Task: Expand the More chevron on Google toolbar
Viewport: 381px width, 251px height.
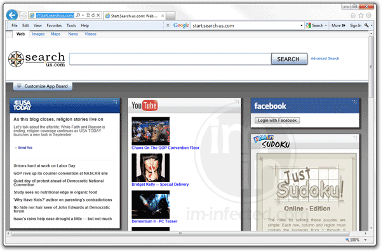Action: click(x=344, y=25)
